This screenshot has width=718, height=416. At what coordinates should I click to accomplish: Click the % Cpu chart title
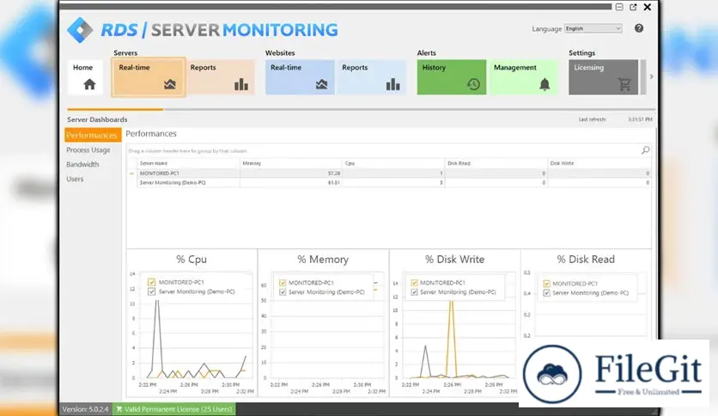pyautogui.click(x=192, y=260)
